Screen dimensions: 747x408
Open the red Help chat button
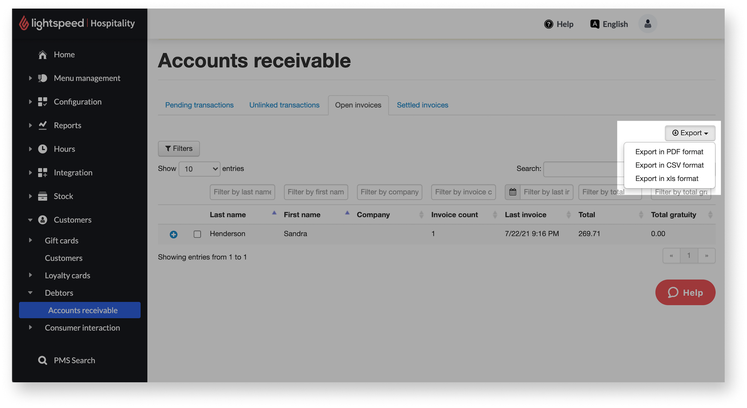click(x=685, y=292)
